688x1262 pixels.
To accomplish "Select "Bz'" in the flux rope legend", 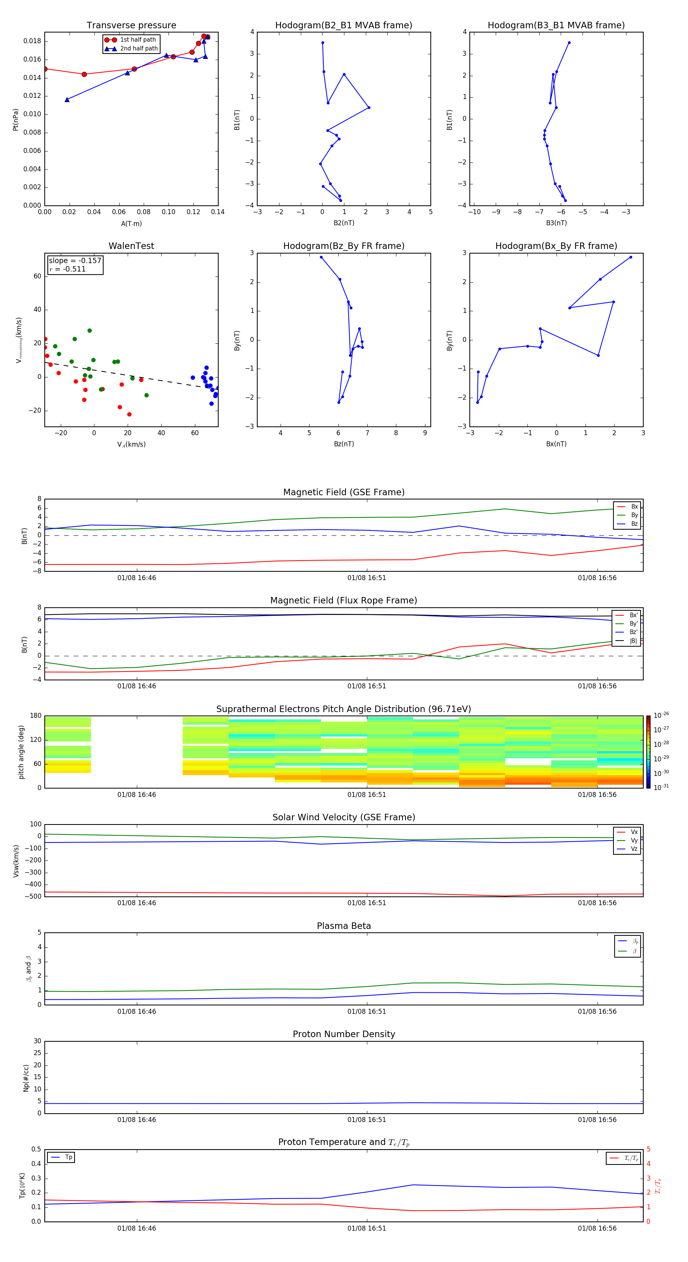I will 627,633.
